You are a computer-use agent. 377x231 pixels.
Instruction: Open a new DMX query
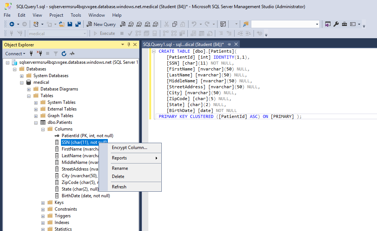(x=139, y=24)
